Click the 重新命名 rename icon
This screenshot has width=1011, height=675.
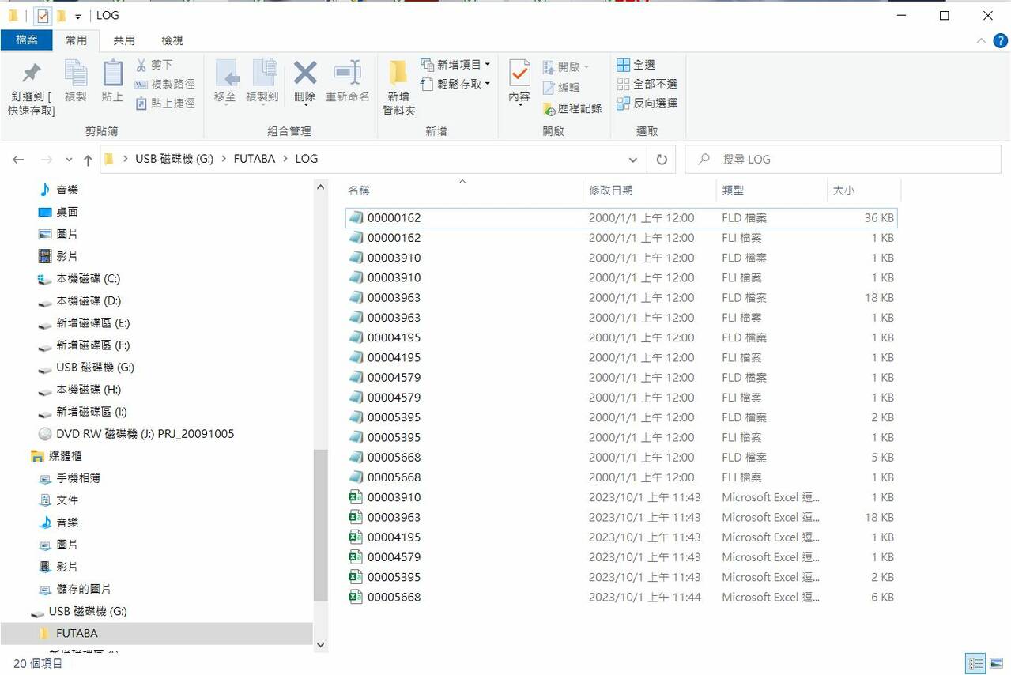coord(347,74)
